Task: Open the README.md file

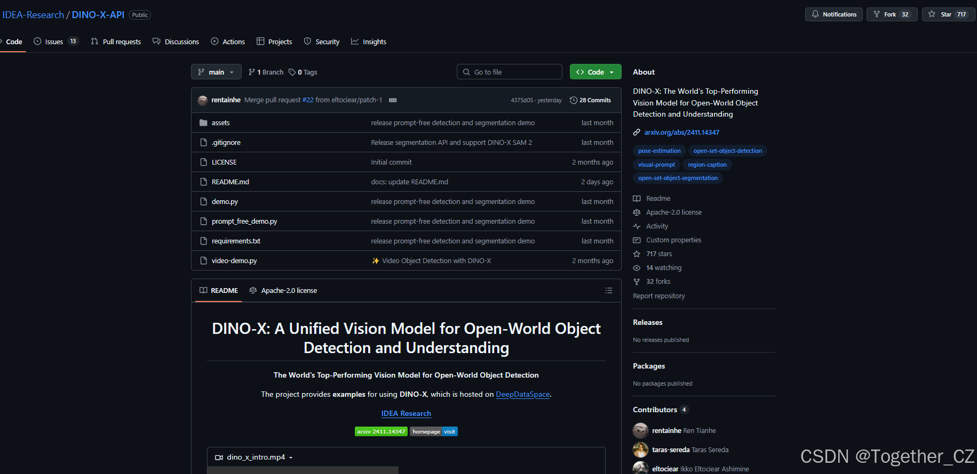Action: (x=230, y=182)
